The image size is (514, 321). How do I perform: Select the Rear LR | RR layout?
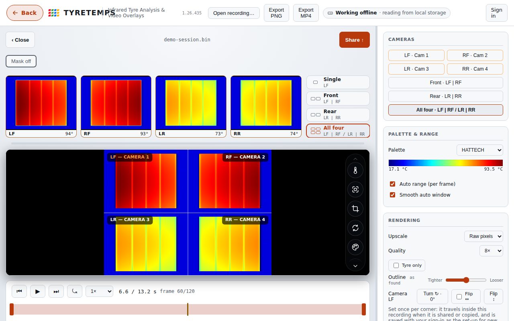(x=338, y=114)
